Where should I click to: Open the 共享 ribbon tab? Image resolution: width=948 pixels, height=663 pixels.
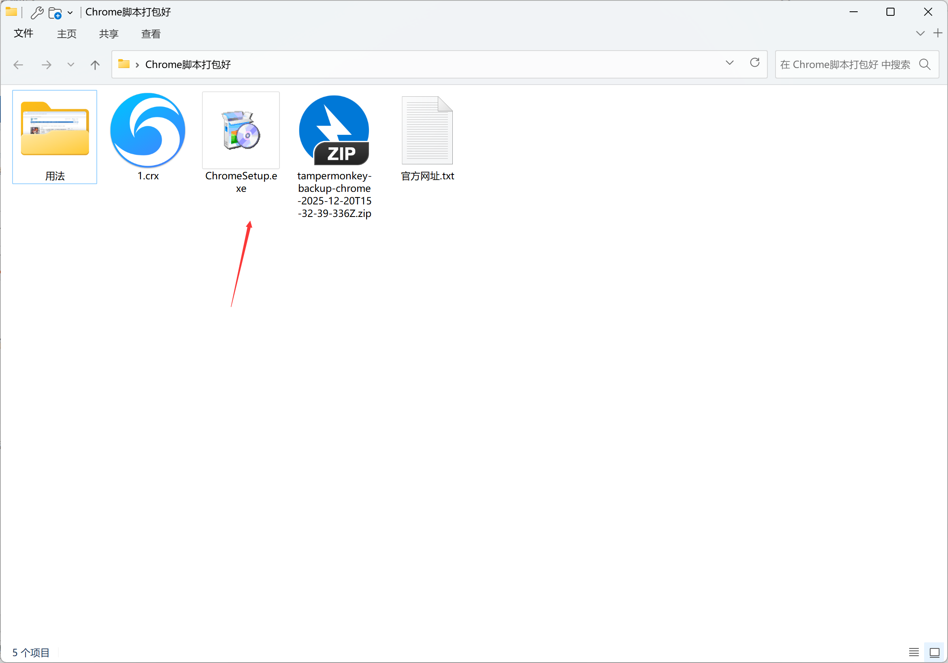pyautogui.click(x=109, y=34)
